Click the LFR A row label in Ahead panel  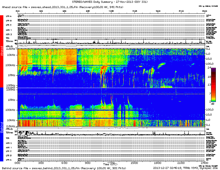coord(9,16)
